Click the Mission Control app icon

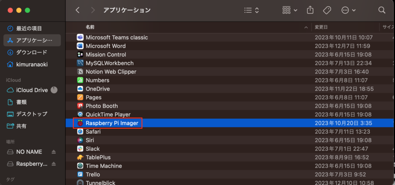tap(80, 55)
